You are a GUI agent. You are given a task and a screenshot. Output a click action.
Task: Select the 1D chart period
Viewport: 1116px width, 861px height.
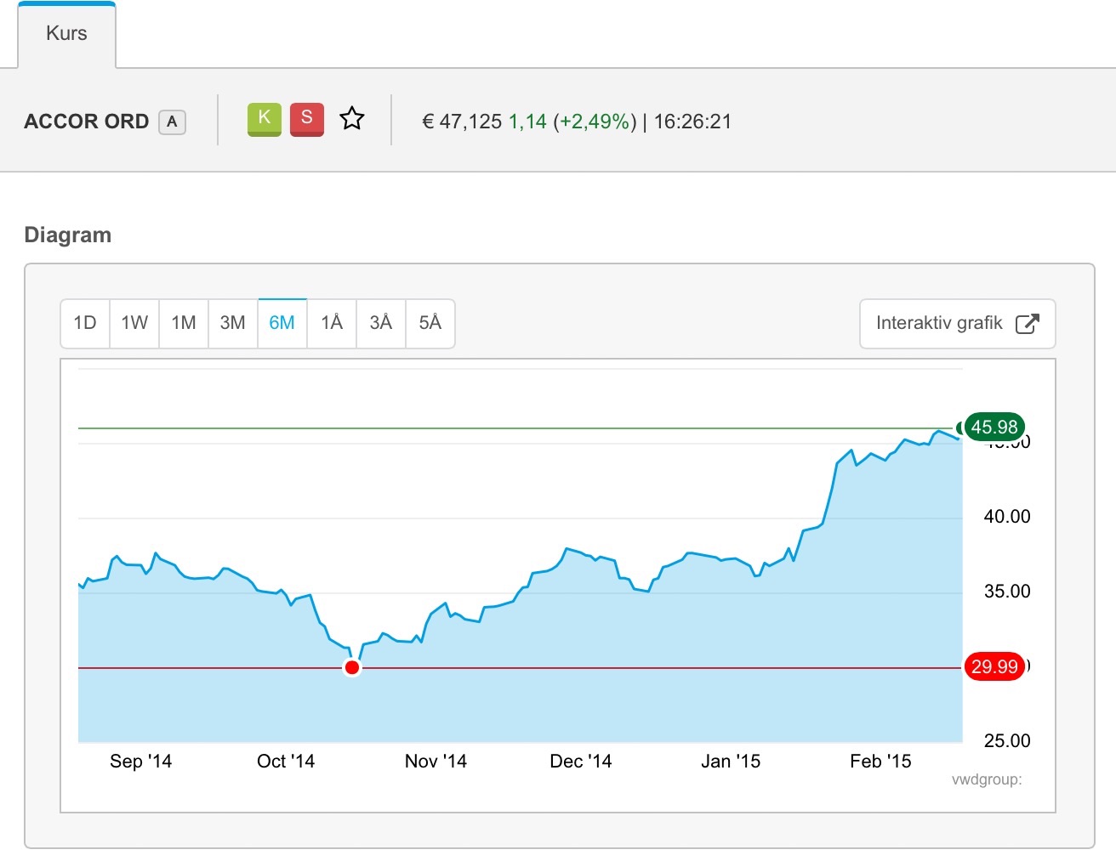pos(85,323)
